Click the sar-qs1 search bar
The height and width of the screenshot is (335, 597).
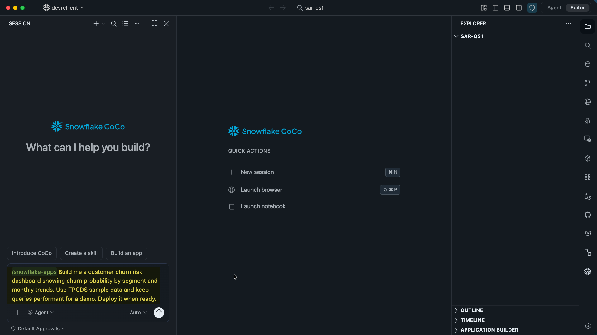coord(311,8)
